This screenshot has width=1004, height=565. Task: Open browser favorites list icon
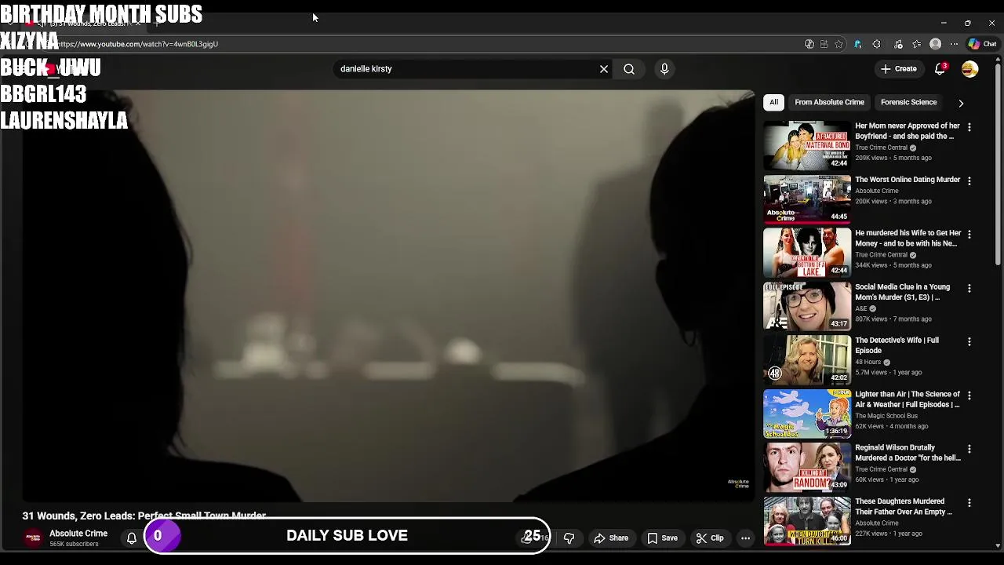tap(916, 44)
